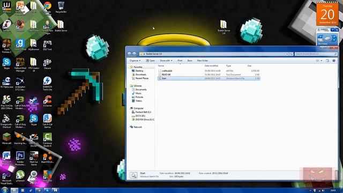
Task: Launch the Minecraft desktop icon
Action: [6, 139]
